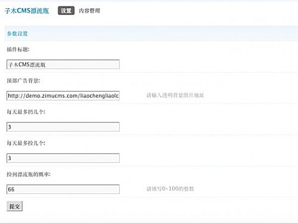
Task: Click the 捡到漂流瓶的概率 label
Action: pos(29,174)
